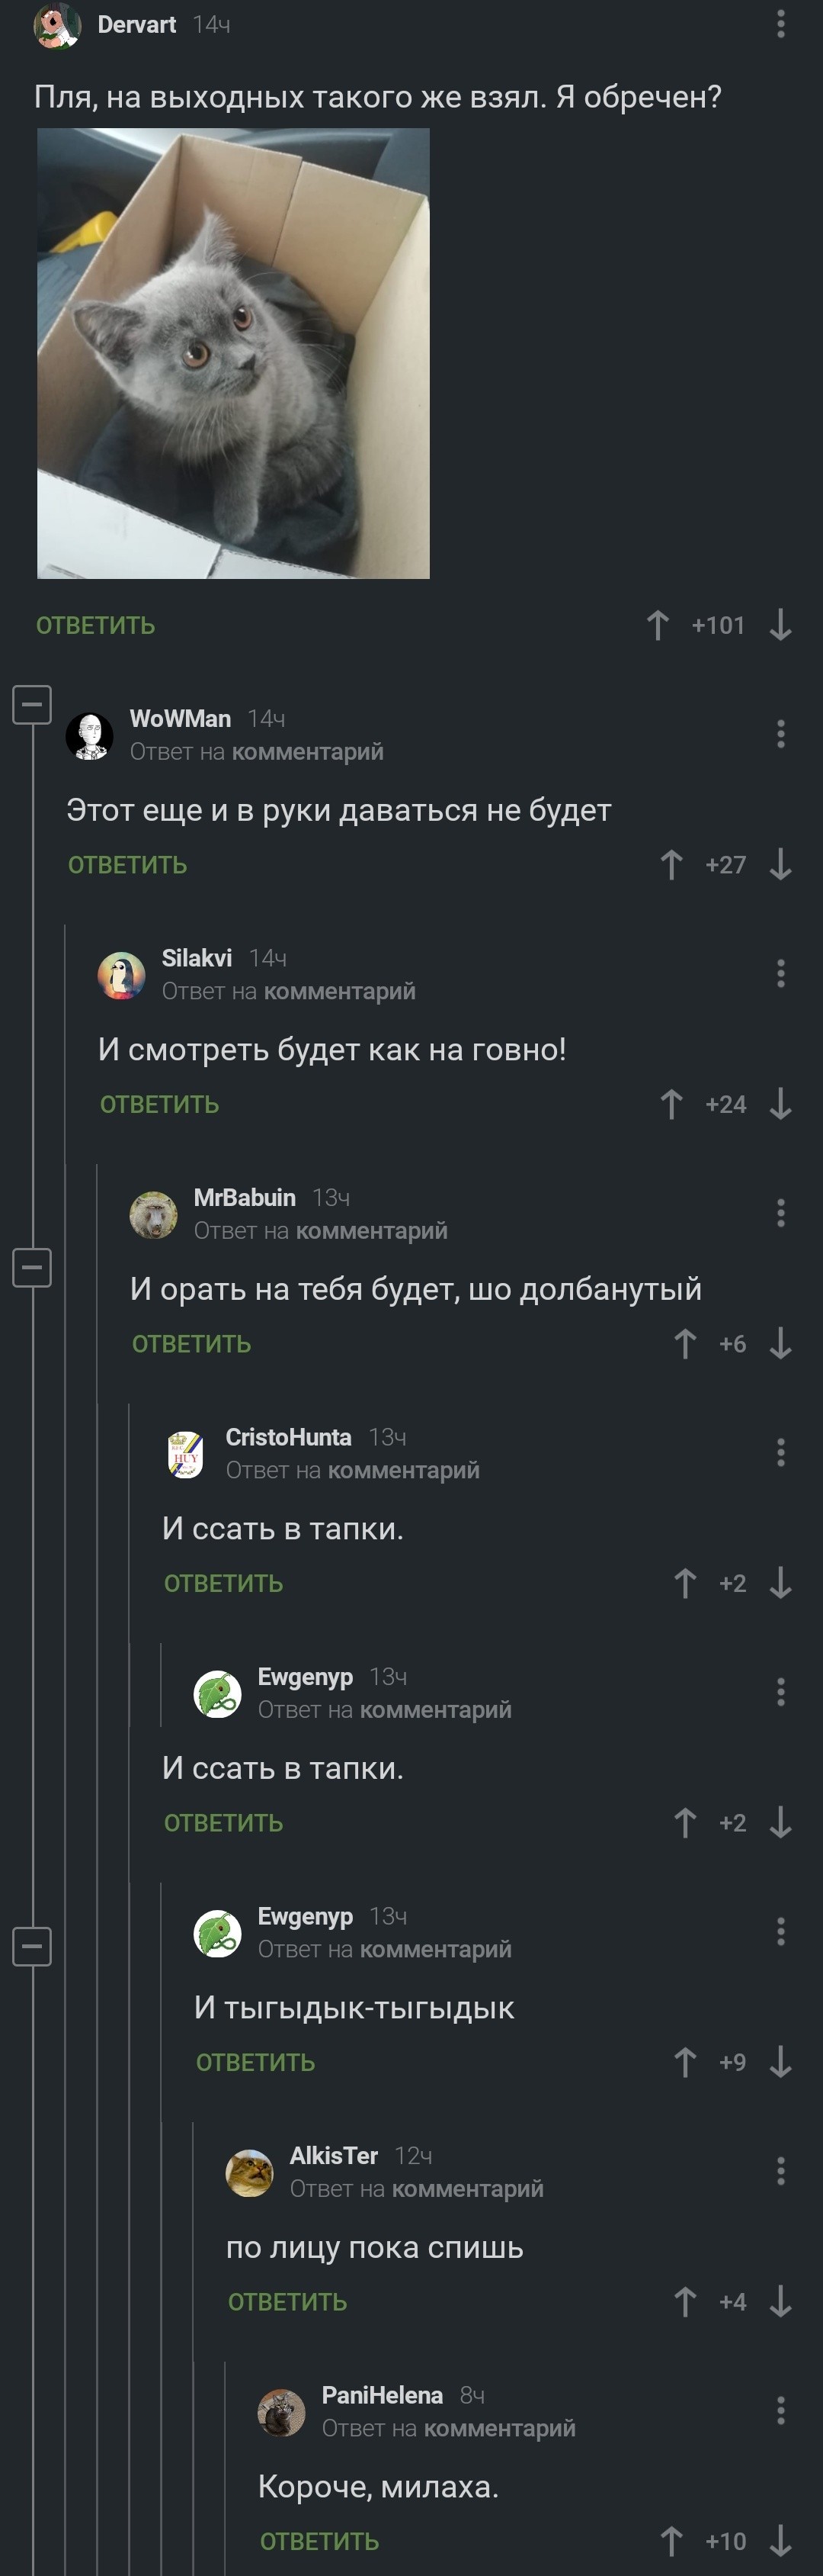The height and width of the screenshot is (2576, 823).
Task: Open WoWMan's profile avatar
Action: point(90,736)
